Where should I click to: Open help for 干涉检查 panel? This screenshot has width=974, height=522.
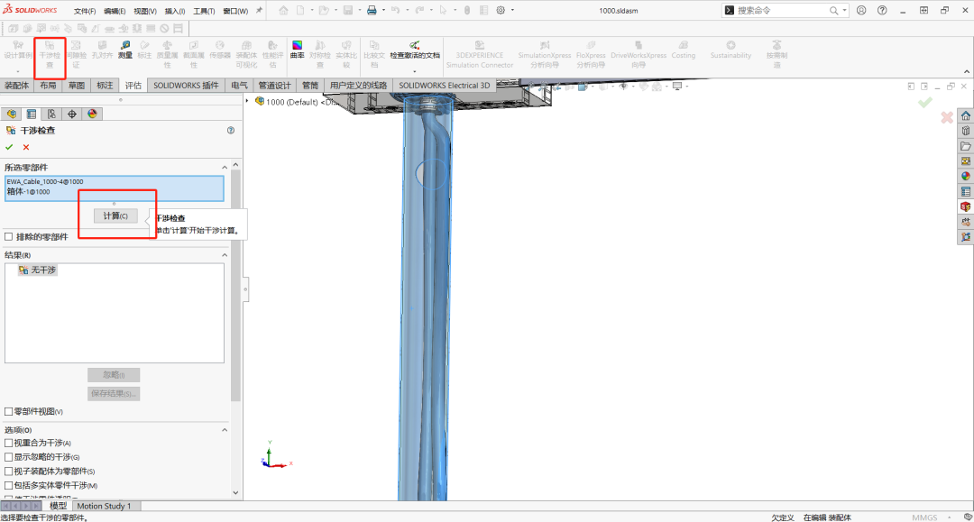[x=231, y=131]
